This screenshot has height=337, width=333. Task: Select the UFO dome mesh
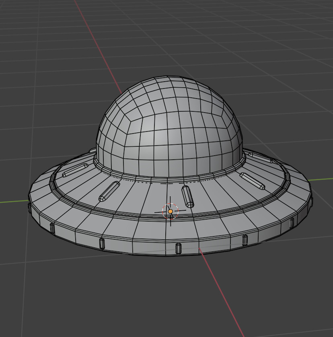pos(169,126)
